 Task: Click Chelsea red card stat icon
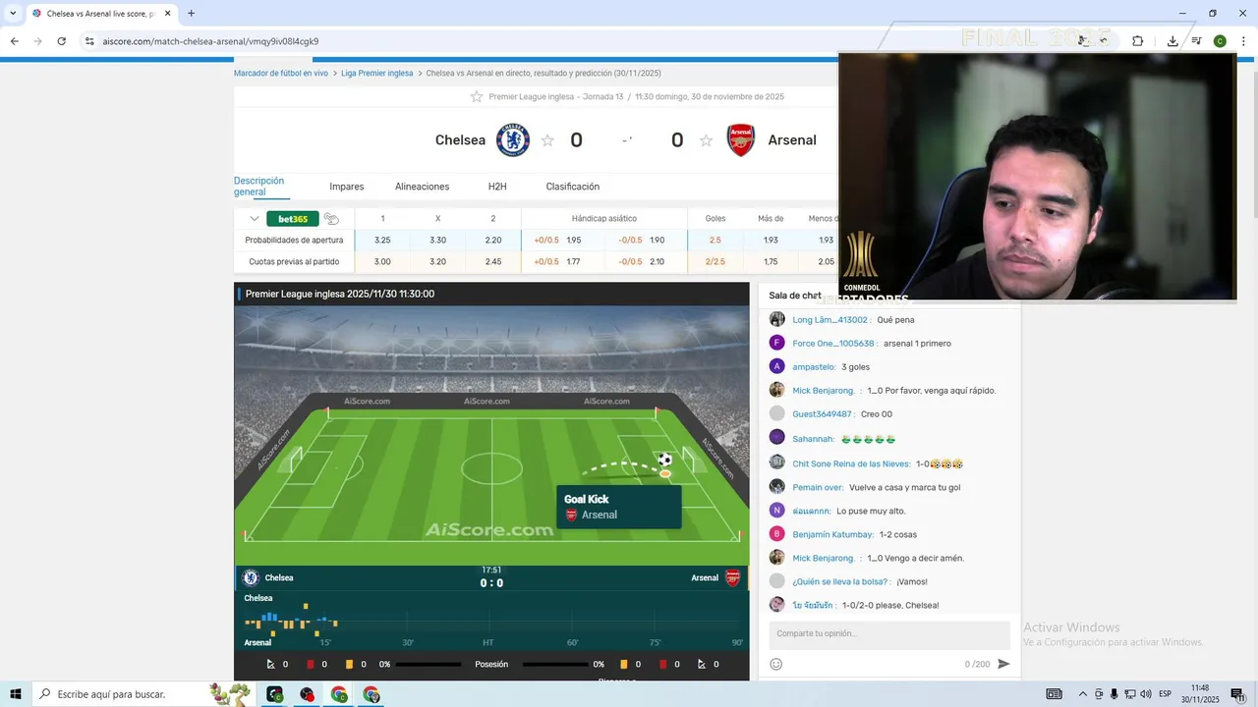pos(311,665)
